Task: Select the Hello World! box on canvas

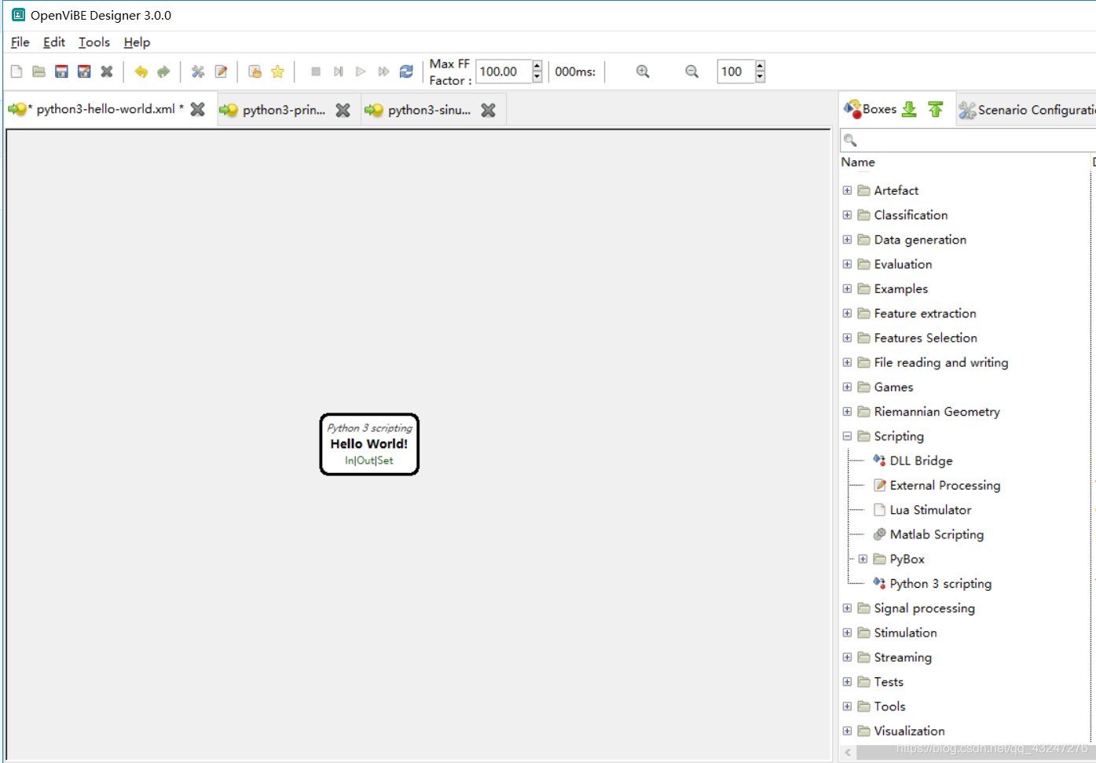Action: [369, 444]
